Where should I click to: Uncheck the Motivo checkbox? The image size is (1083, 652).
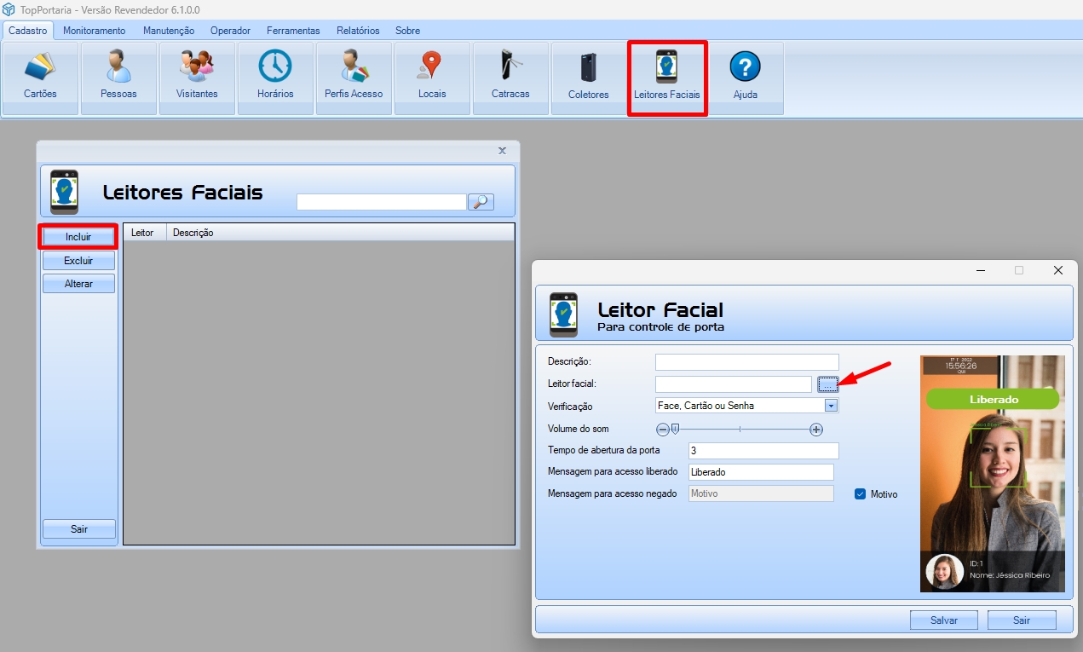coord(860,494)
